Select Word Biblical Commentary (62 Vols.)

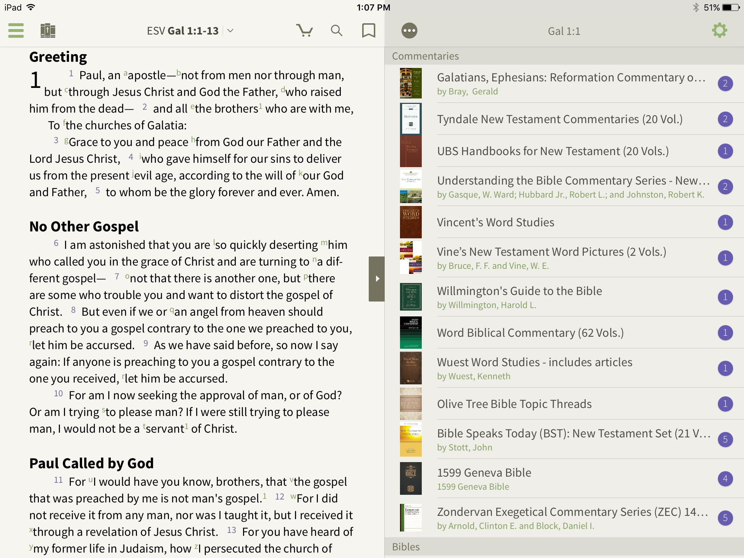[564, 333]
